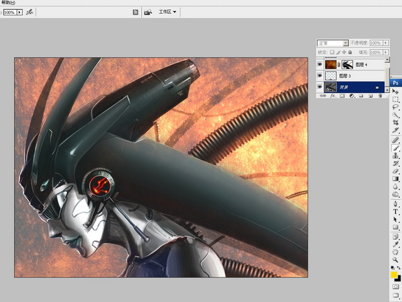Hide the 图层 3 layer
The width and height of the screenshot is (402, 302).
[320, 75]
